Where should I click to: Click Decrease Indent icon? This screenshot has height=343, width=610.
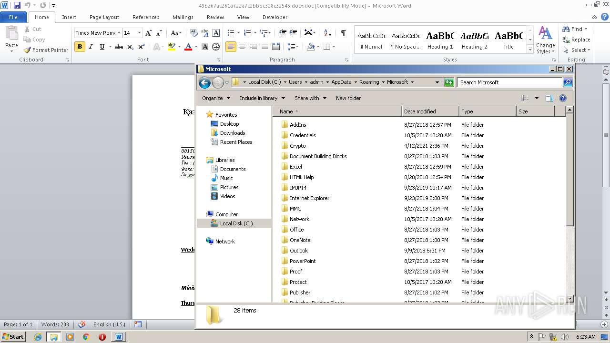point(283,33)
